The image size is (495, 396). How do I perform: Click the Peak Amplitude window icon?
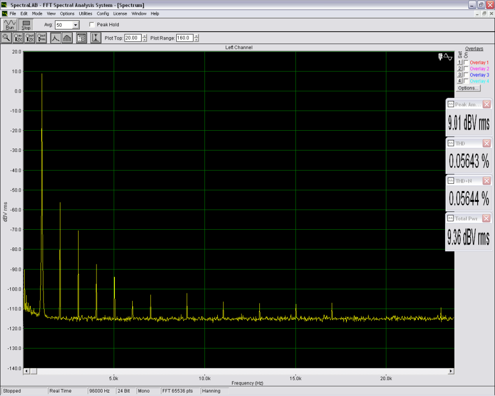[x=451, y=104]
